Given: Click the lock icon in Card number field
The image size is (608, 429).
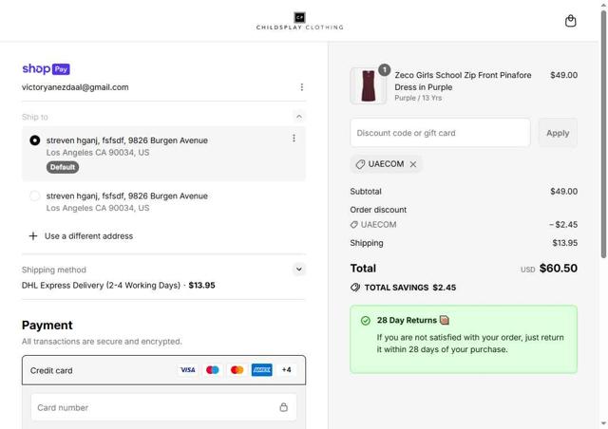Looking at the screenshot, I should click(284, 407).
